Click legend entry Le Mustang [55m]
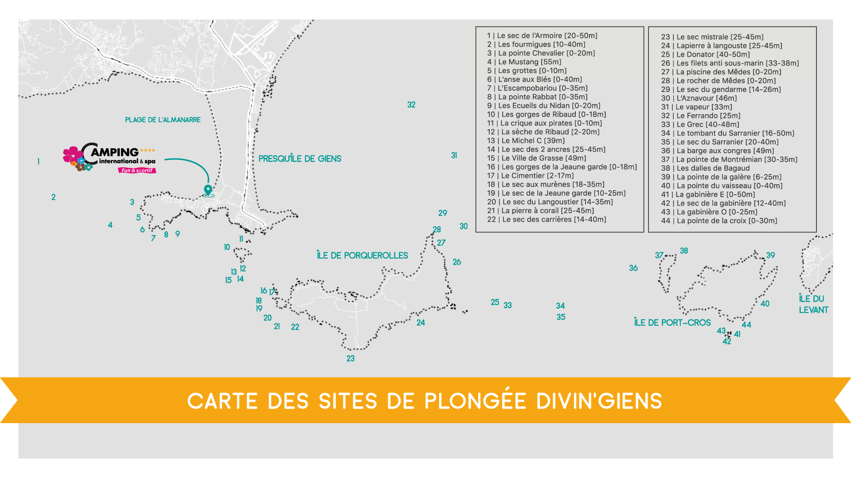This screenshot has width=851, height=478. click(x=524, y=62)
